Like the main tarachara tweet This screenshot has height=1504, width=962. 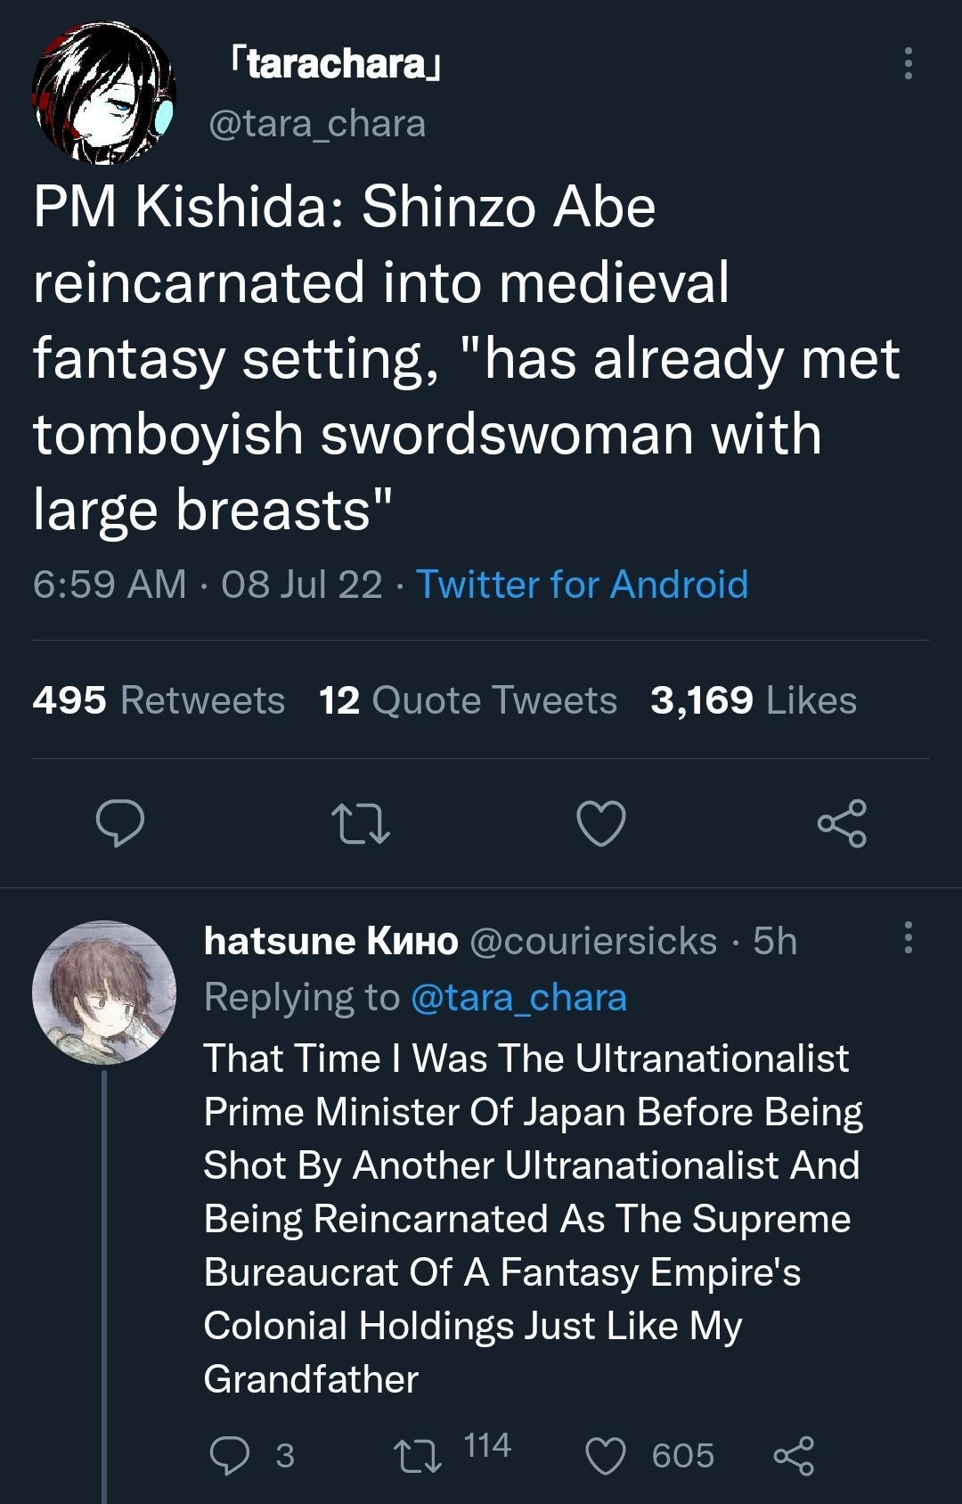point(601,823)
